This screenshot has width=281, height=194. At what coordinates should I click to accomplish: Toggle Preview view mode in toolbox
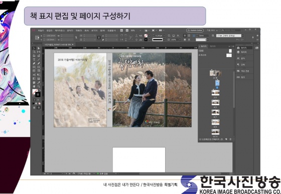[x=39, y=108]
